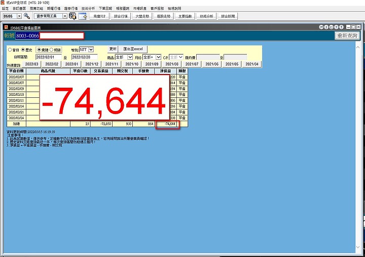
Task: Click the round 'T' icon in the title bar
Action: tap(342, 27)
